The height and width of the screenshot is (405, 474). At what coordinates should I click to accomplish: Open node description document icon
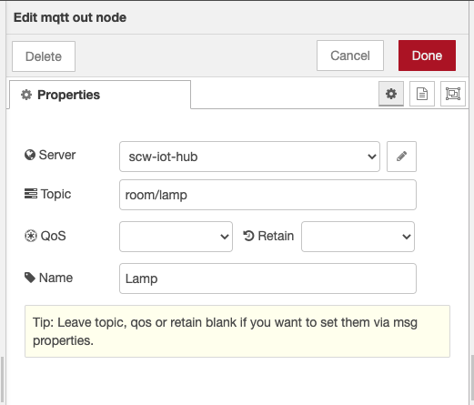(x=422, y=94)
